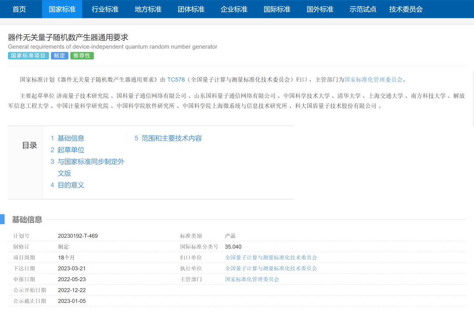Open 与国家标准同步制定外文版 contents link

(90, 162)
